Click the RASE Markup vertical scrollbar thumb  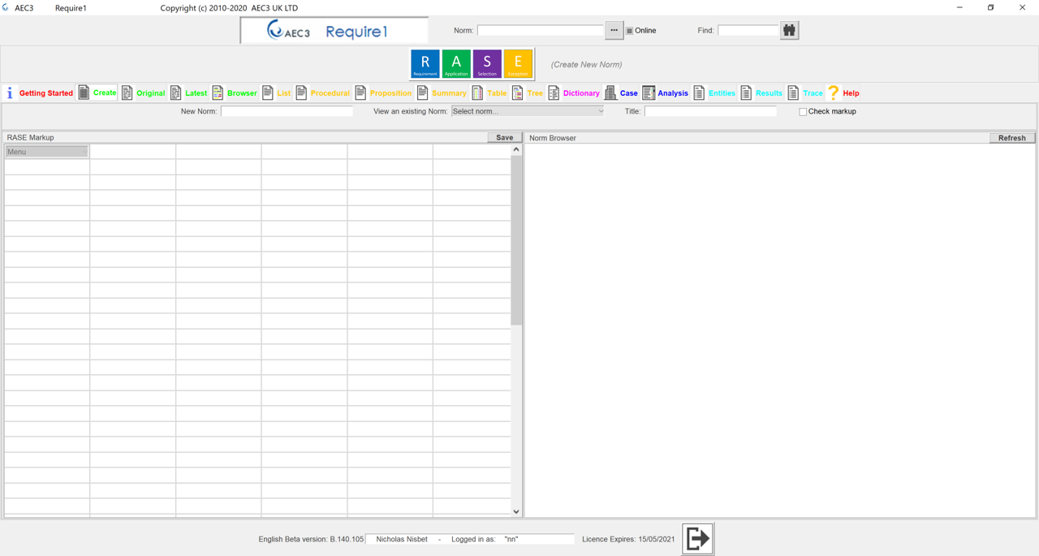point(516,240)
